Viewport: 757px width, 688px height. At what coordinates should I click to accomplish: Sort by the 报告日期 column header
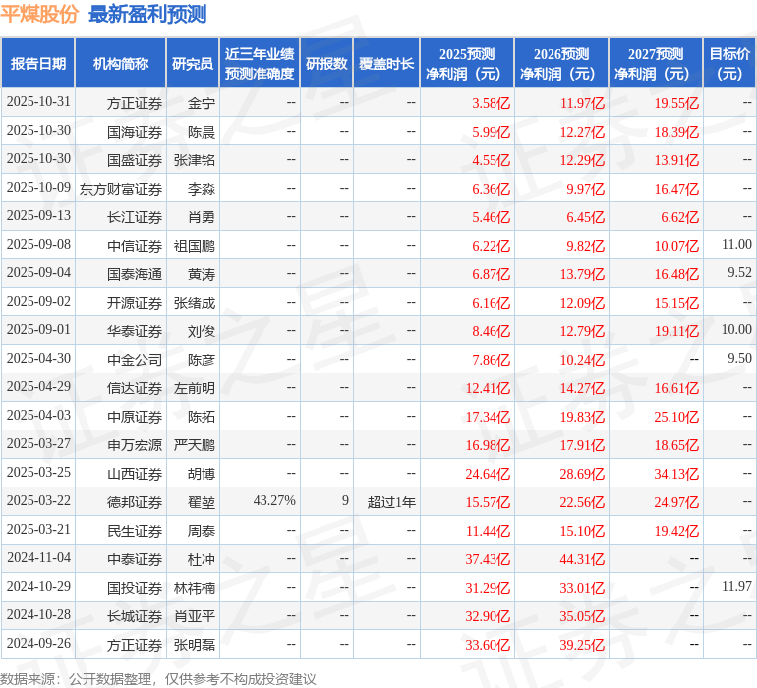38,63
